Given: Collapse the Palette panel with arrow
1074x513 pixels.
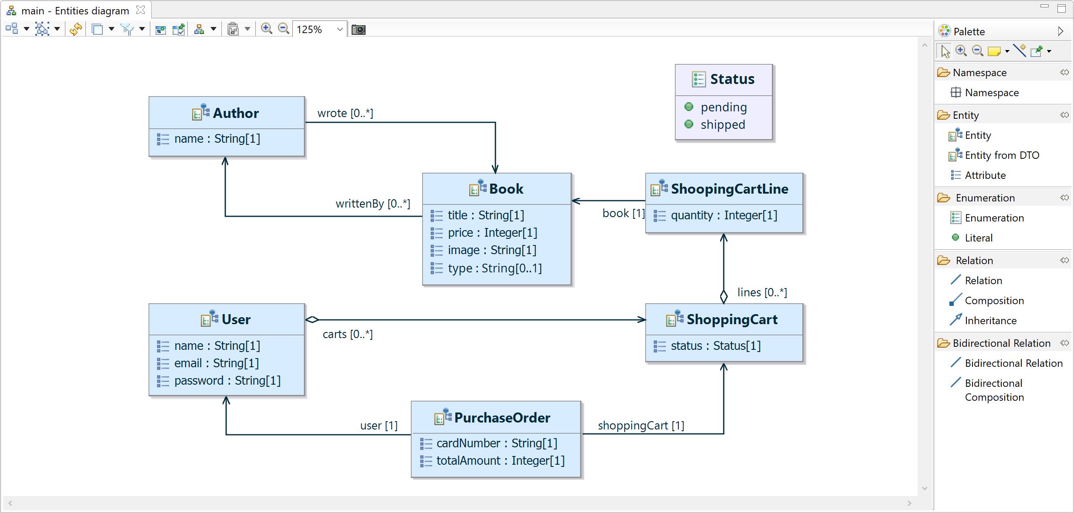Looking at the screenshot, I should pos(1060,31).
